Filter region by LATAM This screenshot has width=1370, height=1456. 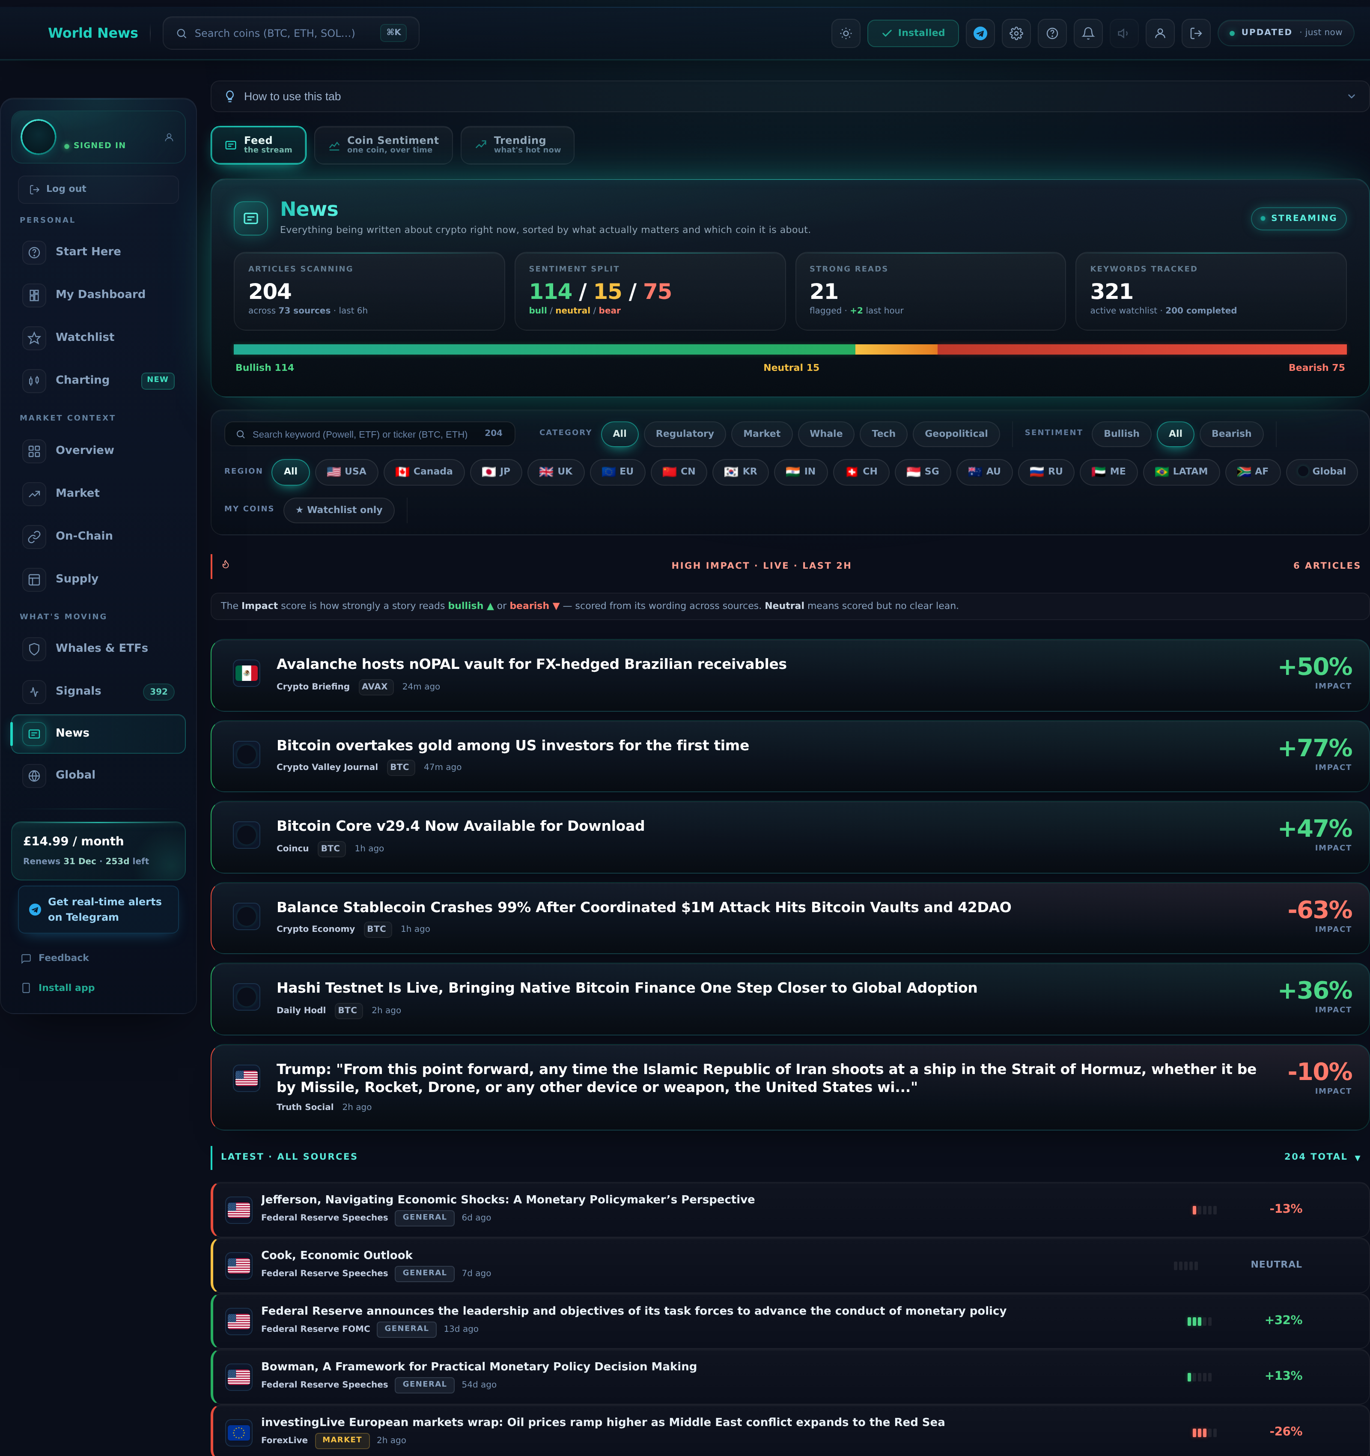(1181, 471)
